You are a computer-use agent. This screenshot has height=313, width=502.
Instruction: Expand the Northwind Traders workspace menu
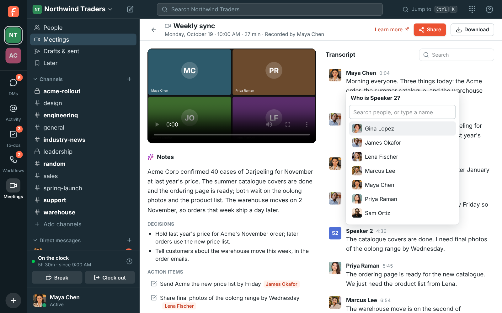point(72,9)
